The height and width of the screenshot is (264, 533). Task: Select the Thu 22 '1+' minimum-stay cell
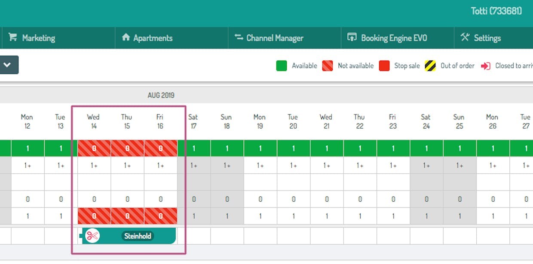click(360, 165)
